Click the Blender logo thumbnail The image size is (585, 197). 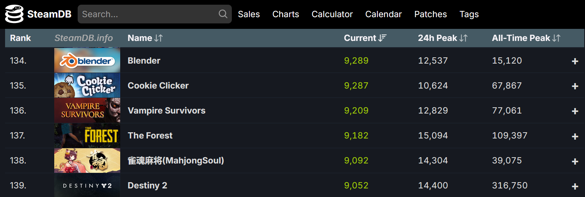coord(87,60)
